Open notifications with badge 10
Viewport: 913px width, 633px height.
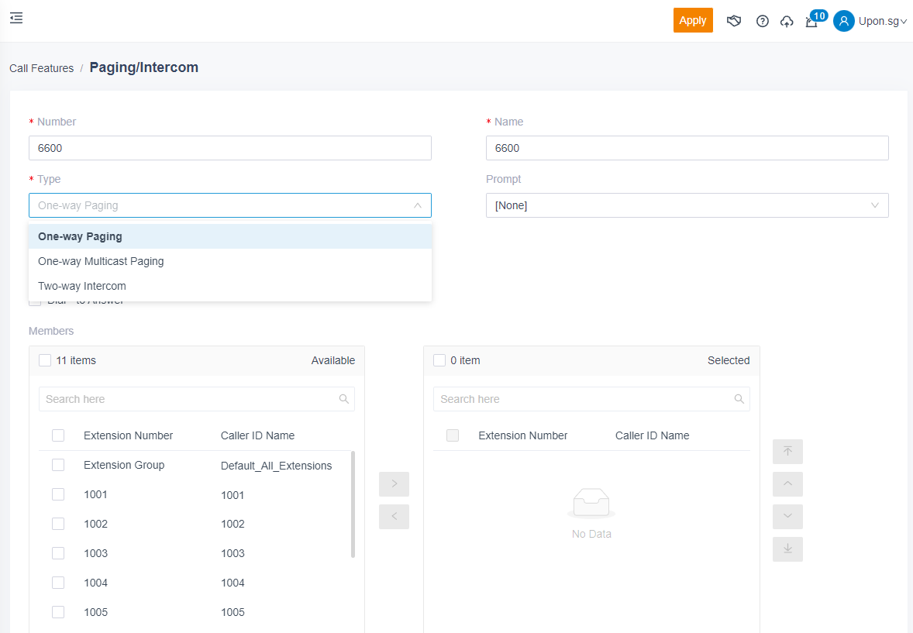(x=811, y=21)
